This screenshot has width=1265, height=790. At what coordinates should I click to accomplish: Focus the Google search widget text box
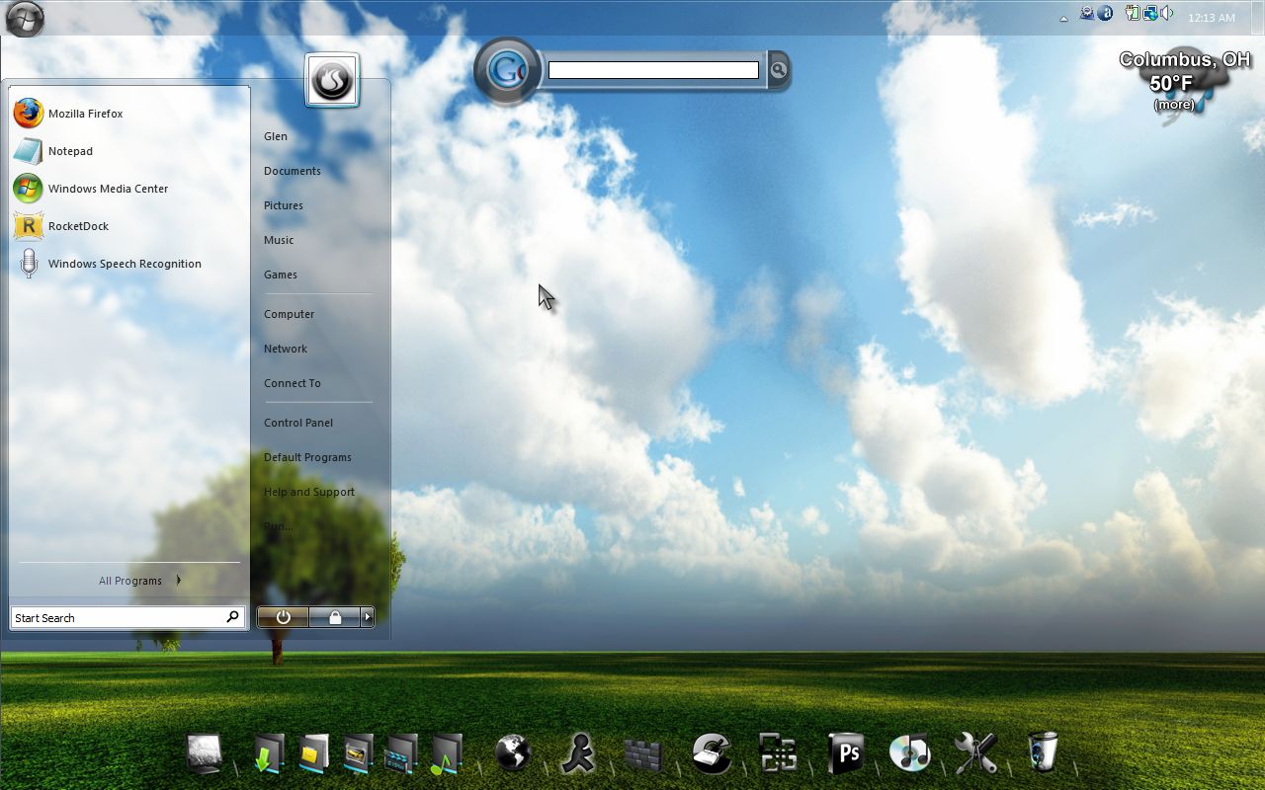653,70
